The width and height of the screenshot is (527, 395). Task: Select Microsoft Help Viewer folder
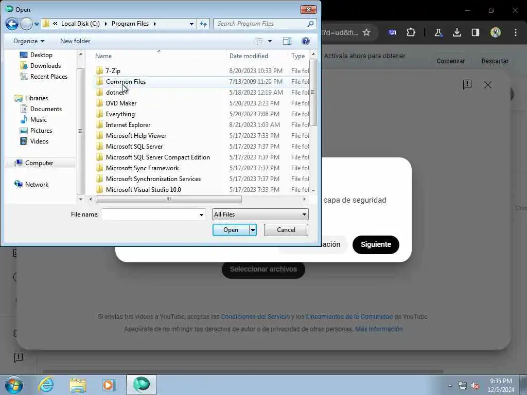[x=136, y=136]
